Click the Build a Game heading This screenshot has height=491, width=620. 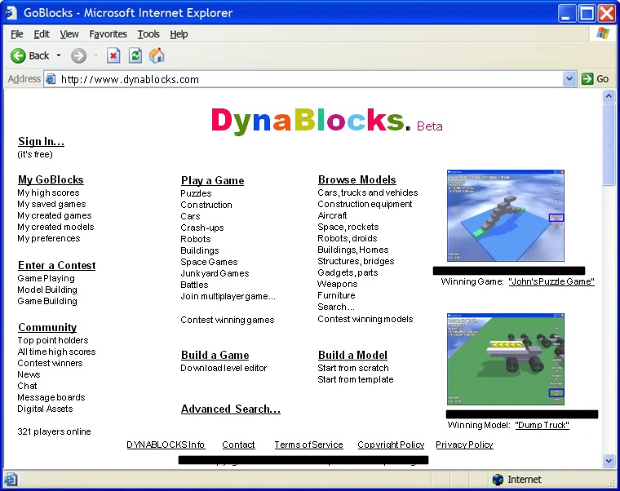(x=215, y=355)
